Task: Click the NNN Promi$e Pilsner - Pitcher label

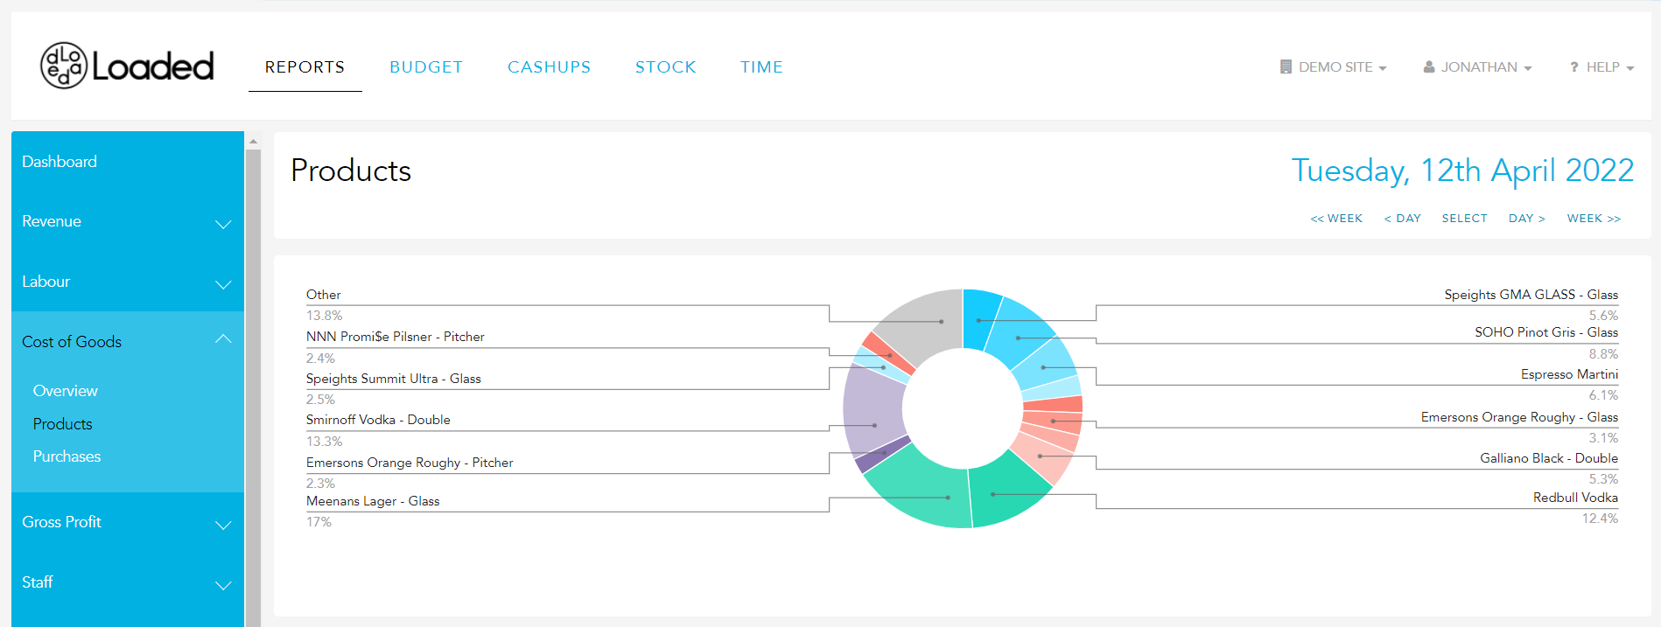Action: [x=396, y=337]
